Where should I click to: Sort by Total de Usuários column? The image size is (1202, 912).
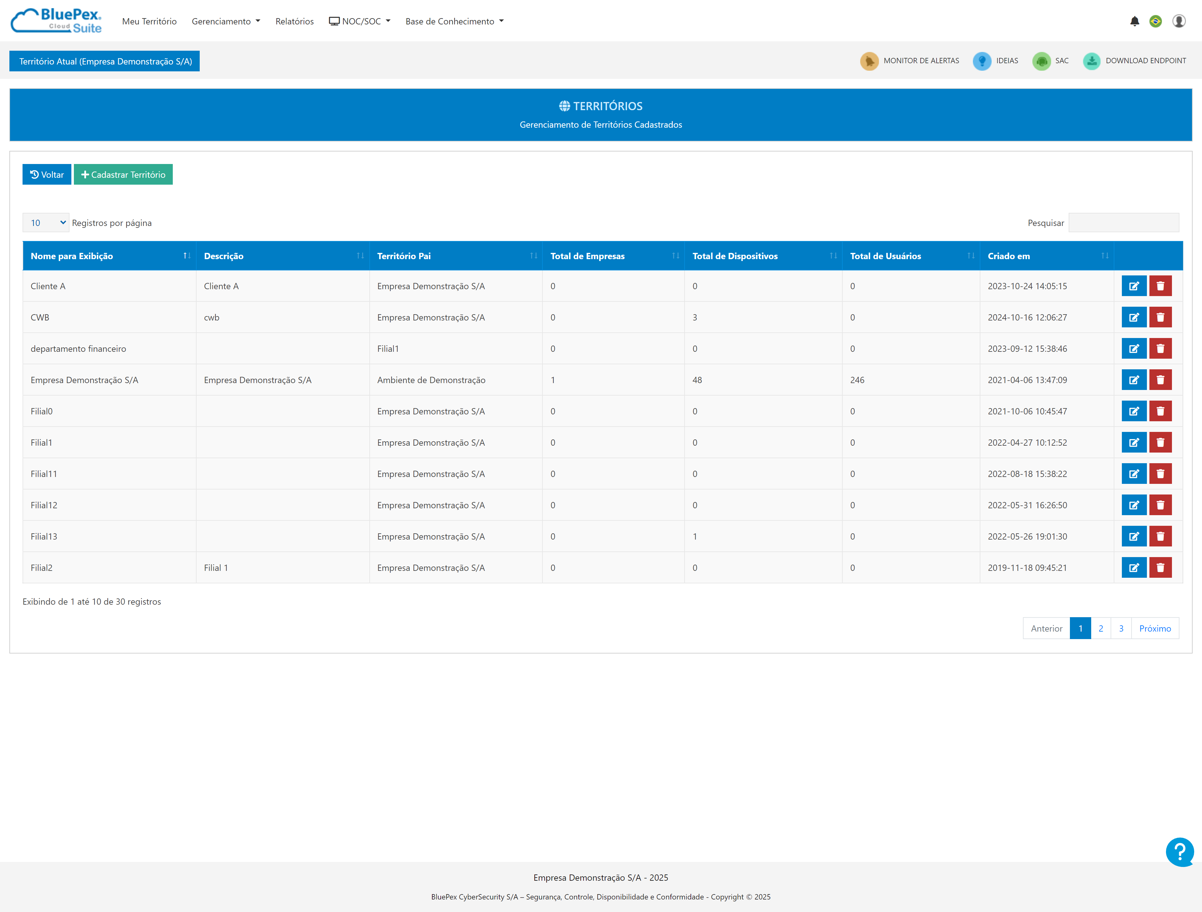click(x=911, y=256)
